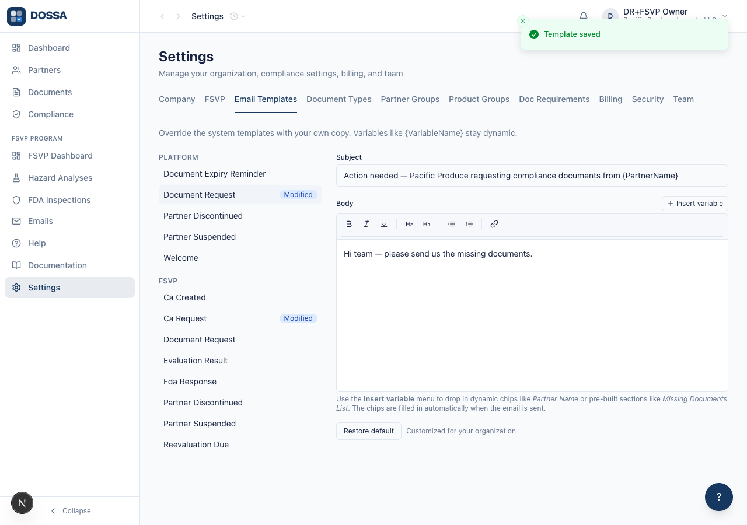Open the Partner Groups tab
The image size is (747, 525).
coord(410,99)
